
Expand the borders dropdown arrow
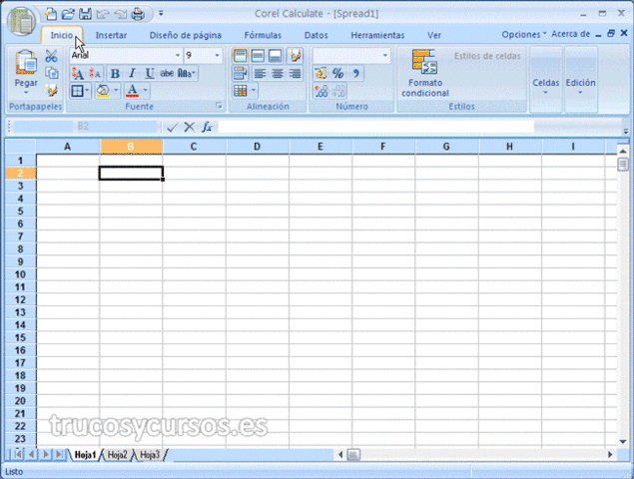[87, 90]
